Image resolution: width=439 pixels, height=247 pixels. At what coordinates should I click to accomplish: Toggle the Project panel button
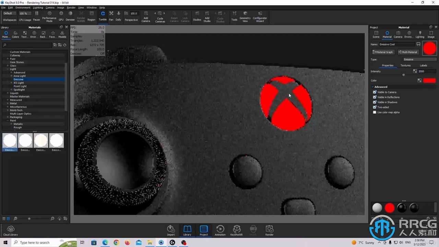click(204, 230)
